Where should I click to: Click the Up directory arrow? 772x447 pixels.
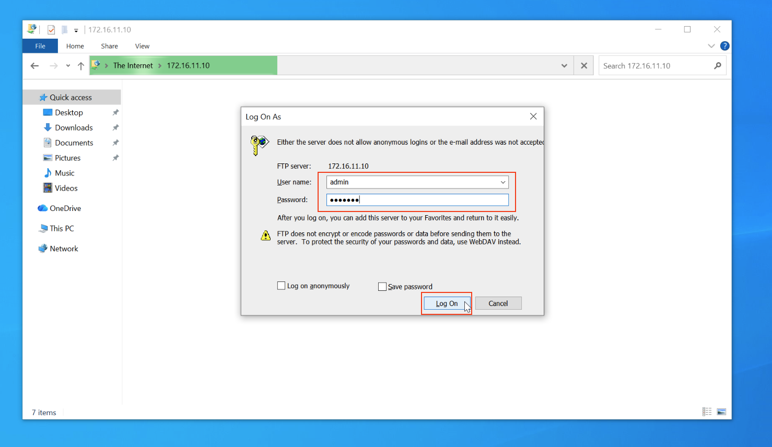(80, 66)
